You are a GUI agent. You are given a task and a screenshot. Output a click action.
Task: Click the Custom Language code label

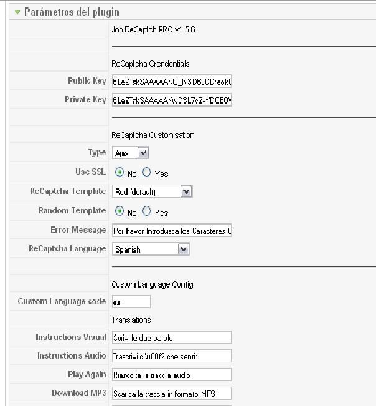point(62,301)
